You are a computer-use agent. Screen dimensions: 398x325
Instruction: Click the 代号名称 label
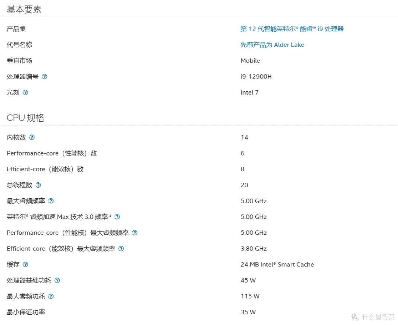pyautogui.click(x=19, y=45)
